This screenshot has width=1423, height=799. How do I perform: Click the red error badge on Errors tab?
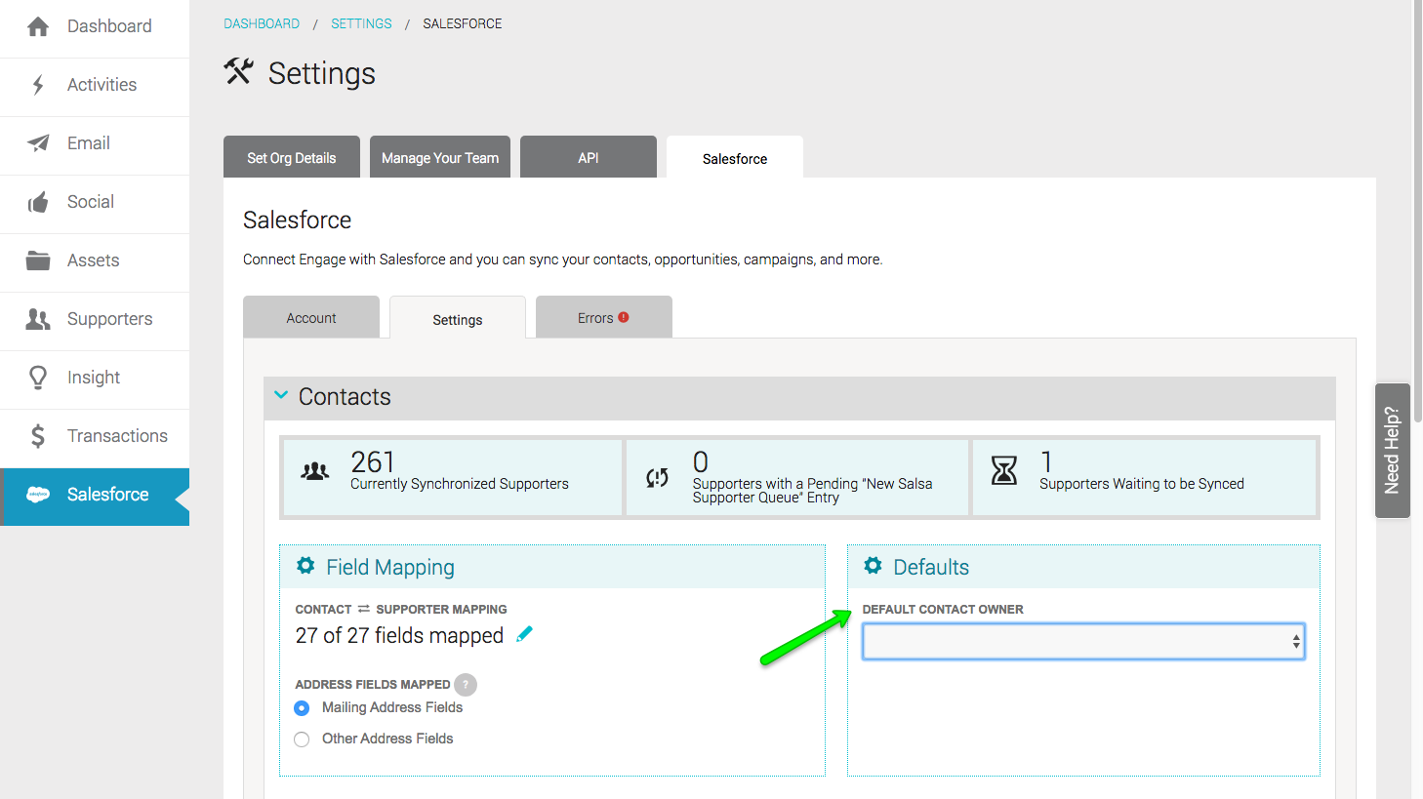(624, 317)
